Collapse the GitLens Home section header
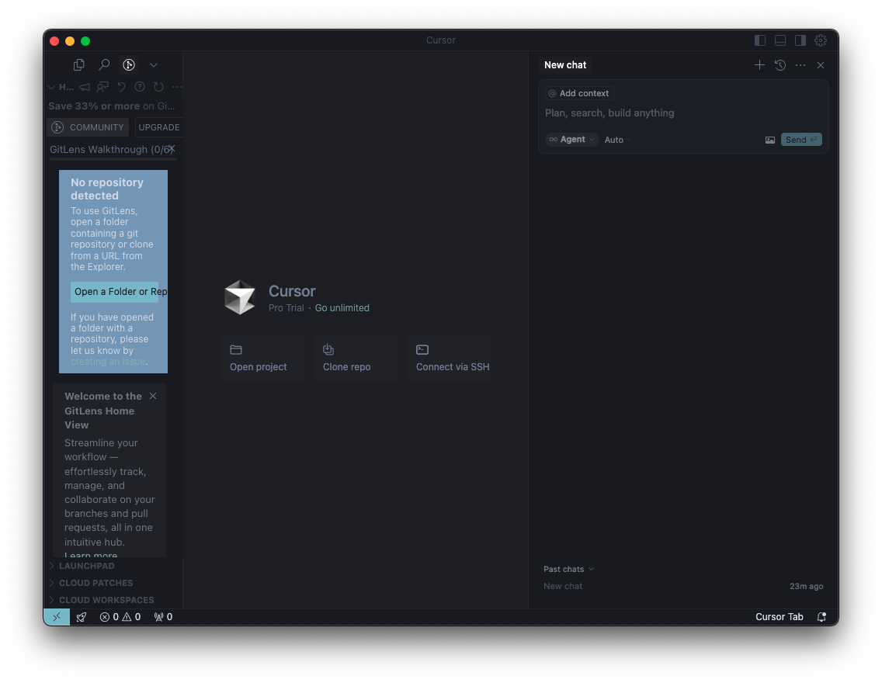882x683 pixels. [61, 87]
